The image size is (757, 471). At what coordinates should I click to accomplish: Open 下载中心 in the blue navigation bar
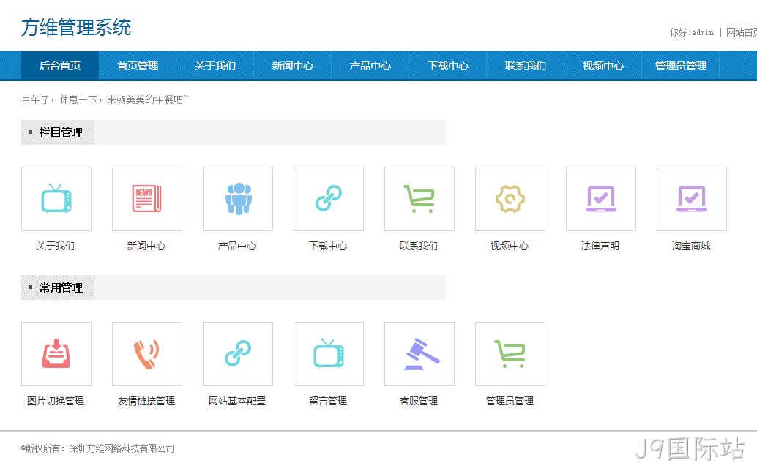448,66
